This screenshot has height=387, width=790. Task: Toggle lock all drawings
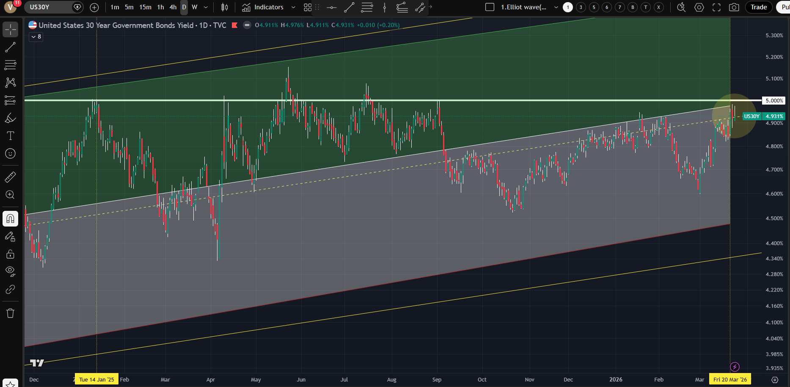pos(10,254)
